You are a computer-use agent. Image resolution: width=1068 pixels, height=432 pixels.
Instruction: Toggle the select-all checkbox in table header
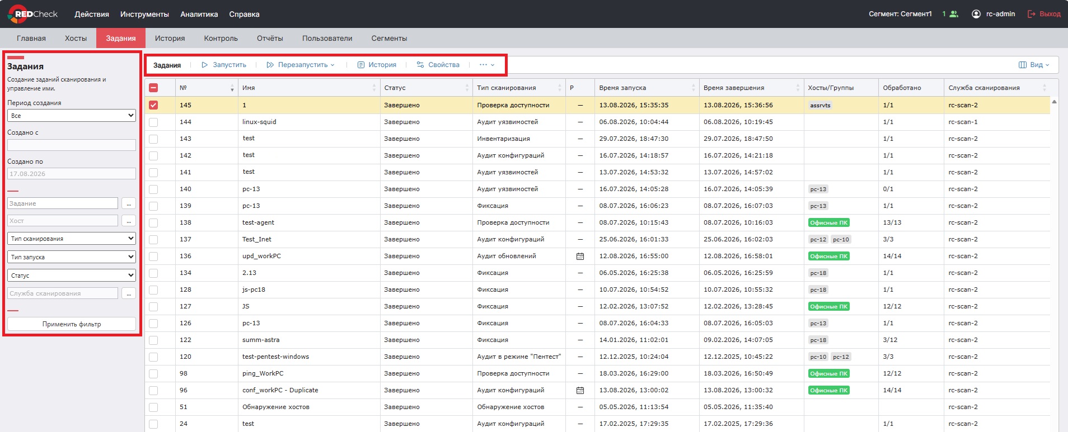[x=153, y=88]
